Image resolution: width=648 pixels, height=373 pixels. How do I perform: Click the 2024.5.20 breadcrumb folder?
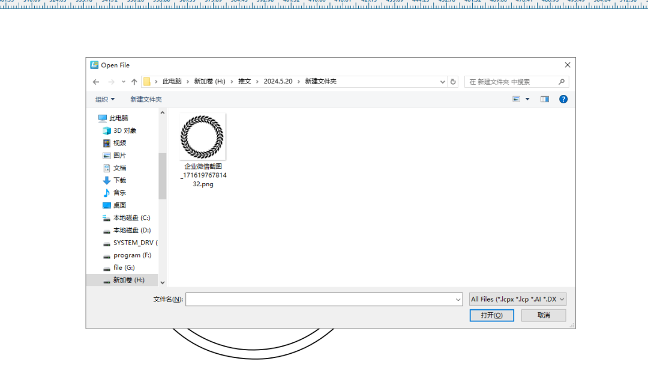click(x=278, y=82)
